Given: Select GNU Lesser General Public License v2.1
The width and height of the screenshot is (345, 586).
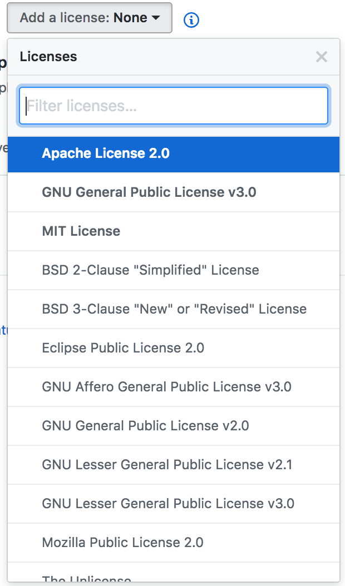Looking at the screenshot, I should tap(174, 465).
